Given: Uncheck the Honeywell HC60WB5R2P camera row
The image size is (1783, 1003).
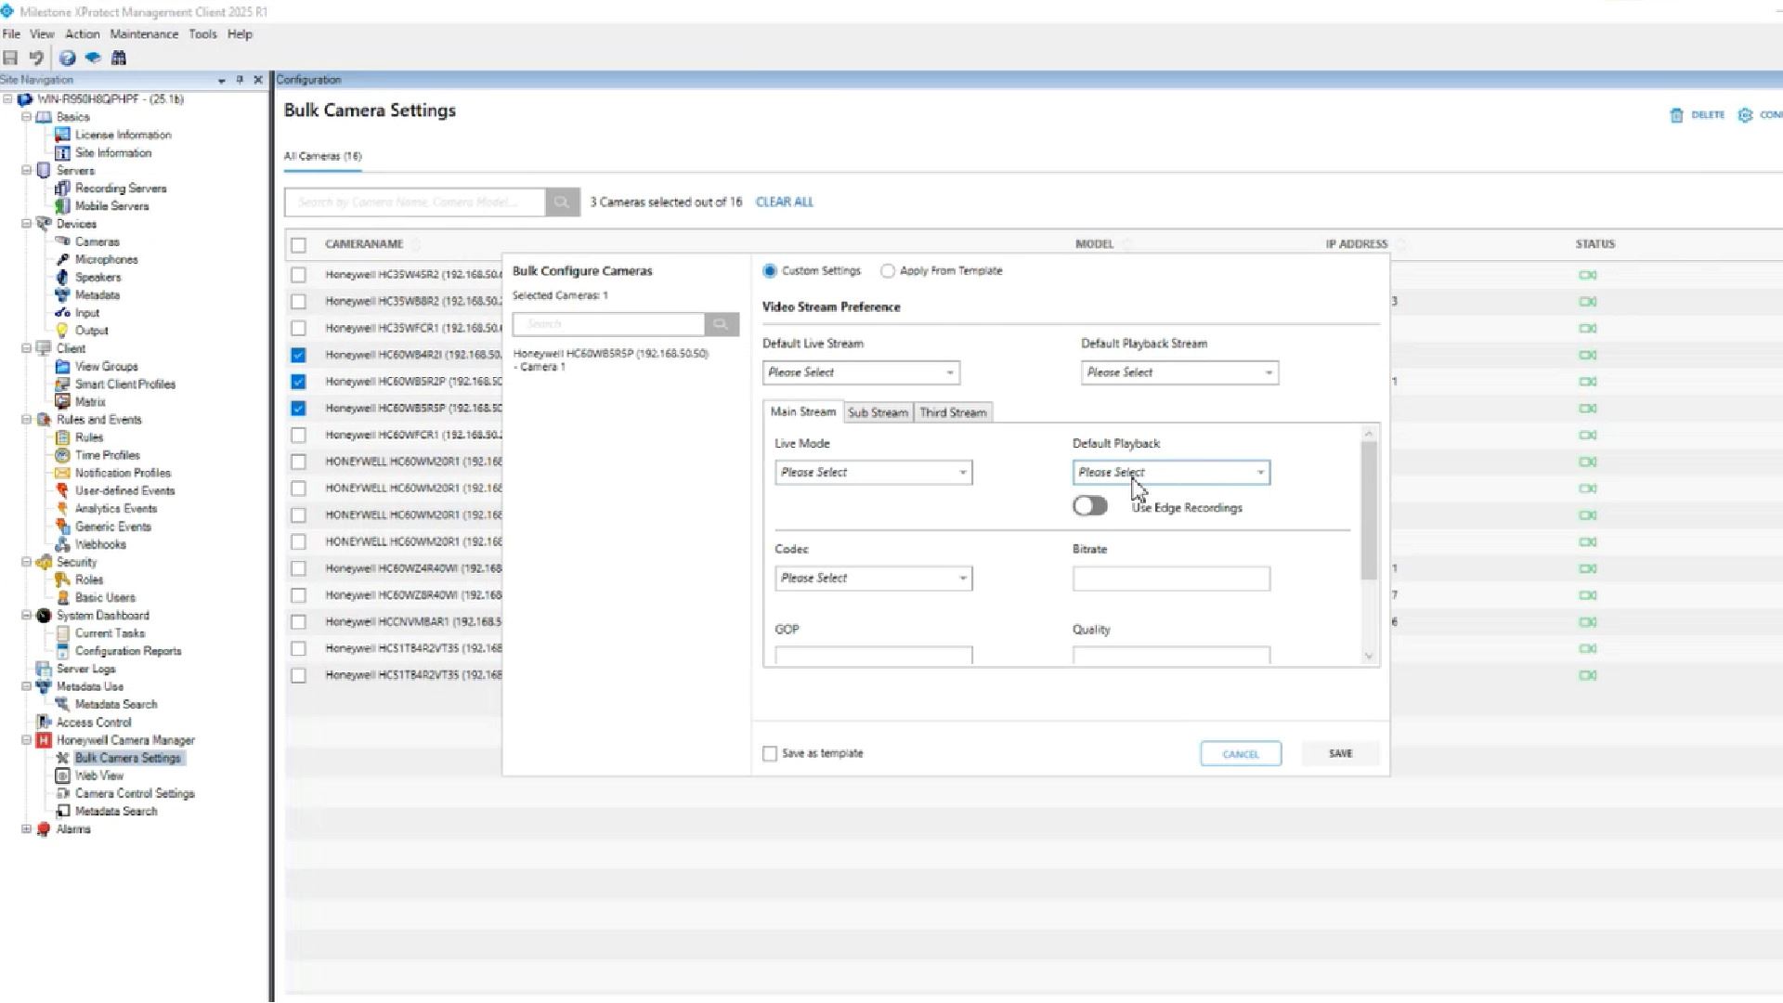Looking at the screenshot, I should (x=298, y=382).
